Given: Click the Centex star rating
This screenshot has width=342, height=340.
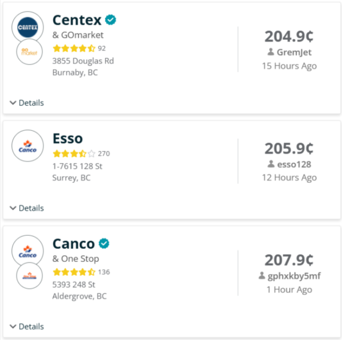Looking at the screenshot, I should click(74, 48).
